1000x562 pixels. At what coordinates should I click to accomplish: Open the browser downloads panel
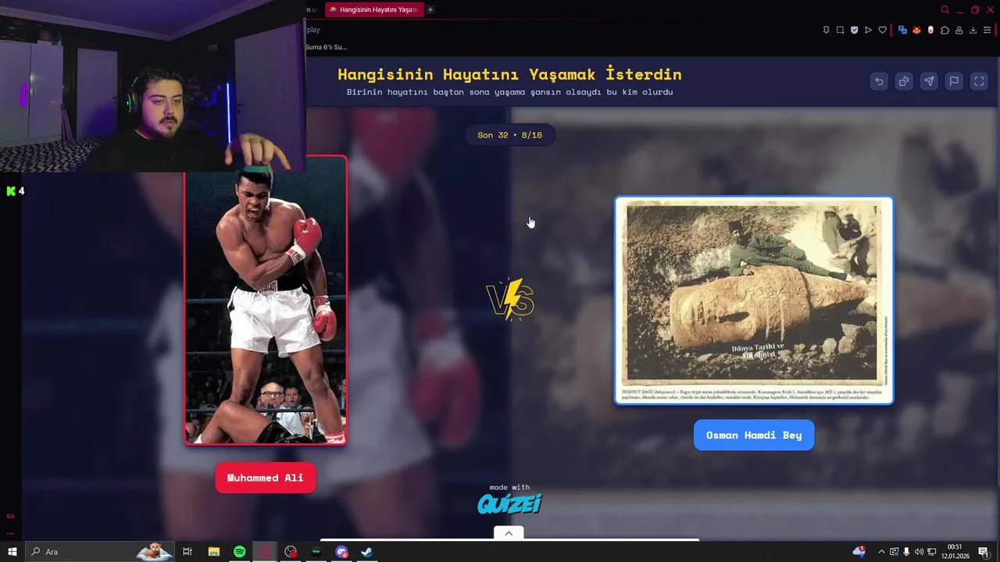pyautogui.click(x=973, y=30)
